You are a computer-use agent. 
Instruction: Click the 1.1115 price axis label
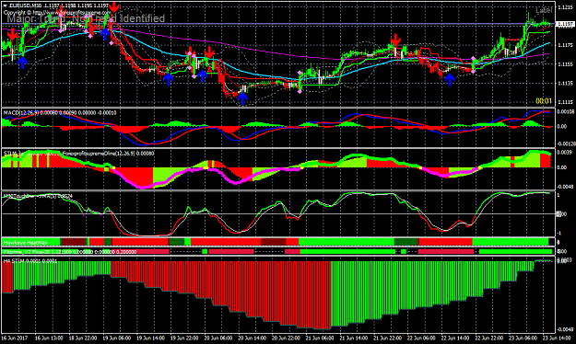coord(564,102)
